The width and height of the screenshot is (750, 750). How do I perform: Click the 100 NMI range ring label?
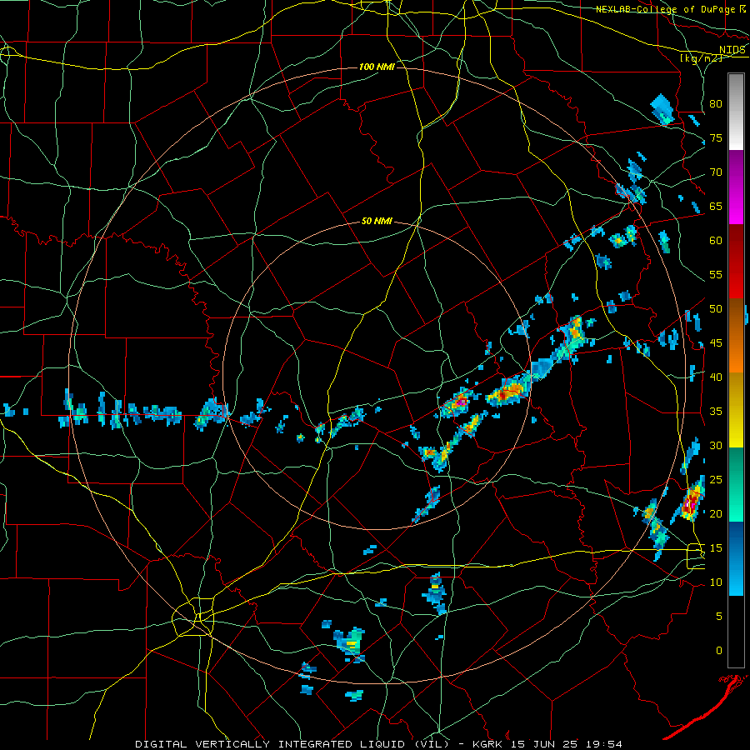click(x=377, y=67)
